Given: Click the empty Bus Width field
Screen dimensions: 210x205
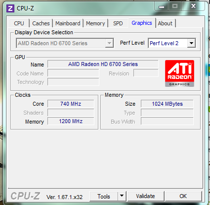Looking at the screenshot, I should (167, 121).
